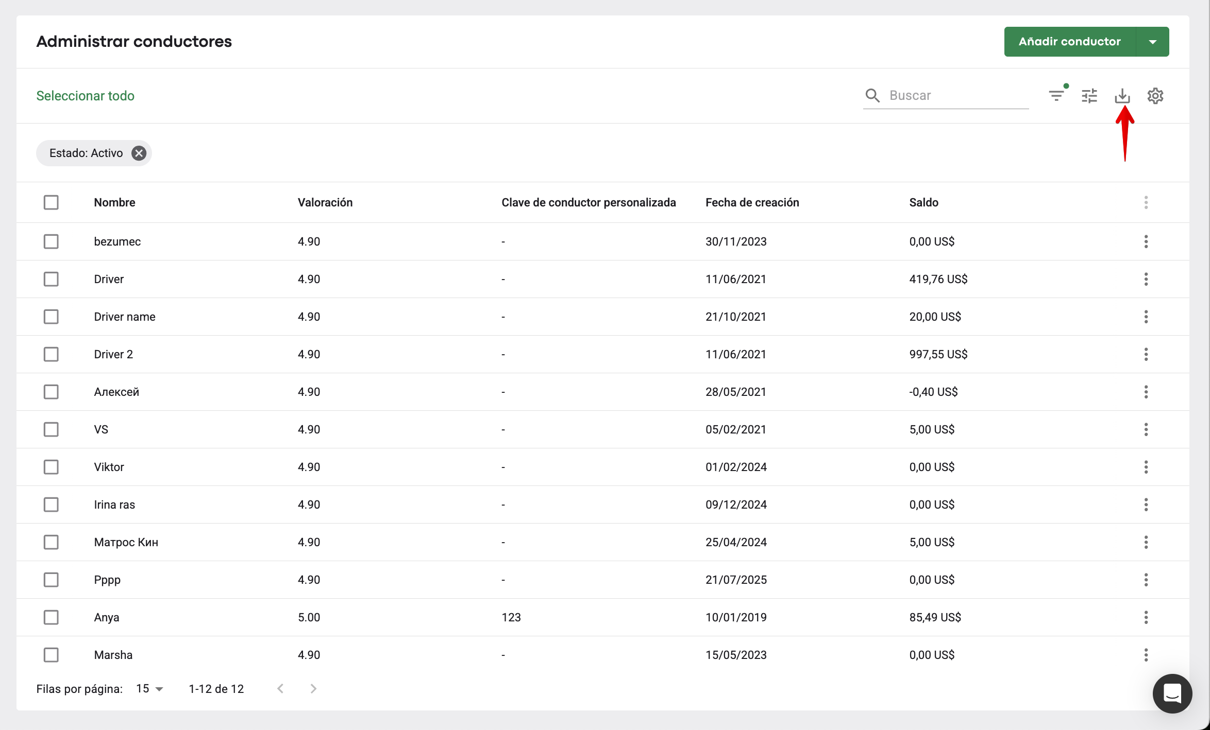
Task: Go to the next page arrow
Action: coord(313,689)
